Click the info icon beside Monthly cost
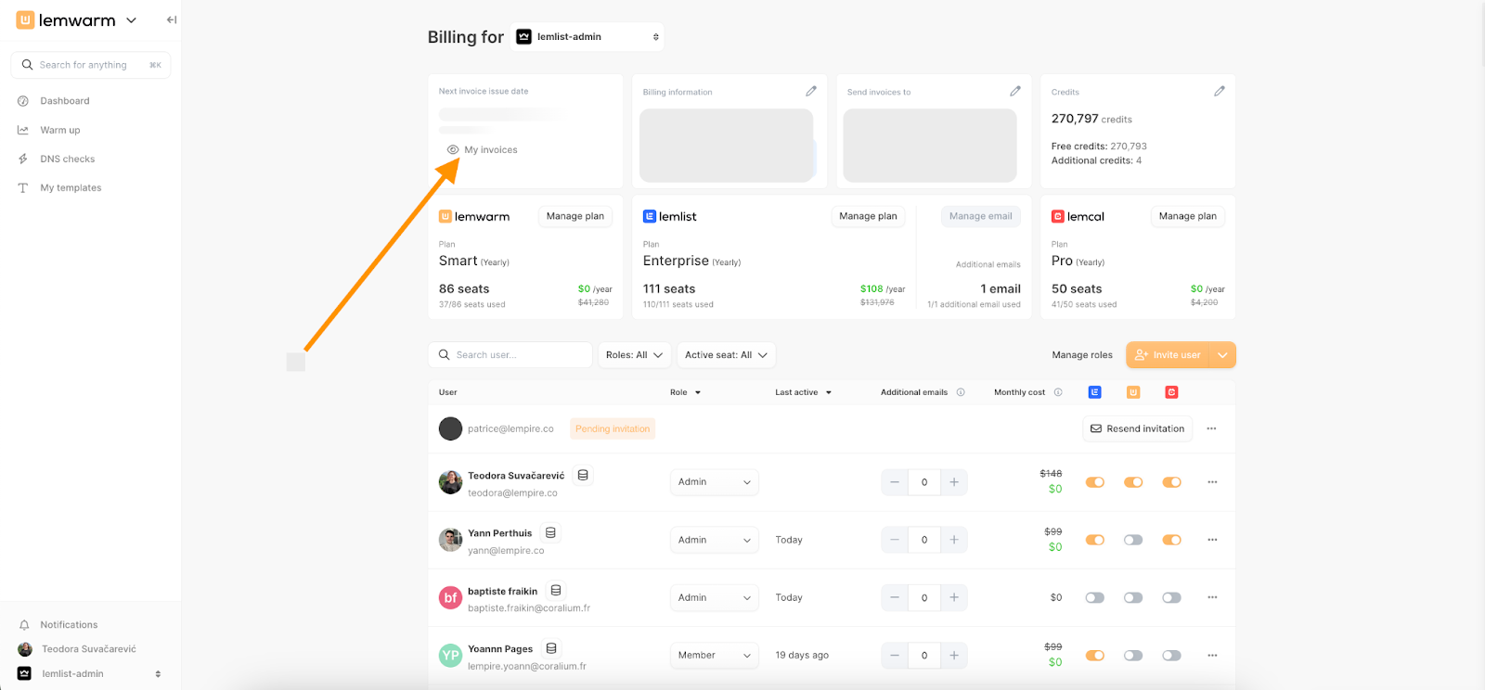This screenshot has width=1485, height=690. tap(1058, 392)
